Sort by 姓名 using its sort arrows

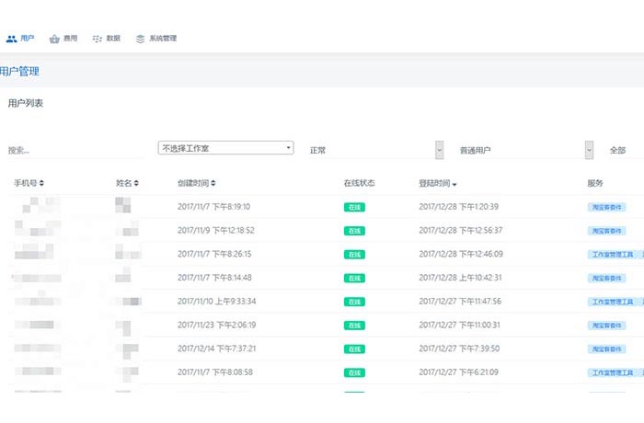coord(136,183)
